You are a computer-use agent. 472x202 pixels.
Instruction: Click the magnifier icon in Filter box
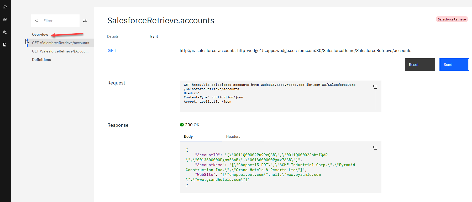[37, 21]
